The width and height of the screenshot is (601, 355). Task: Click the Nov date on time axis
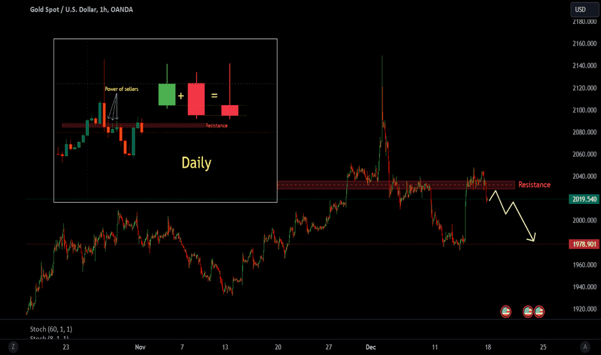pos(141,347)
